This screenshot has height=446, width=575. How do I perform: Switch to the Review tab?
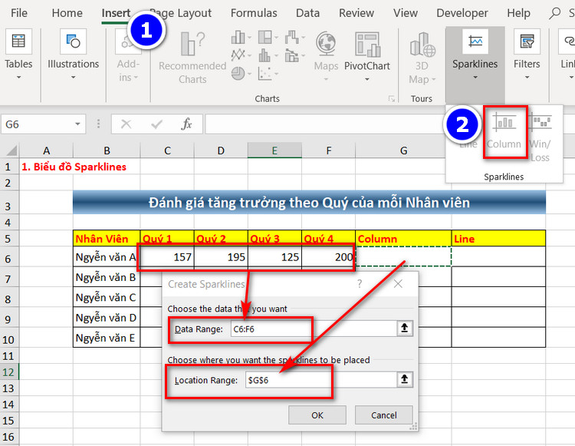356,13
